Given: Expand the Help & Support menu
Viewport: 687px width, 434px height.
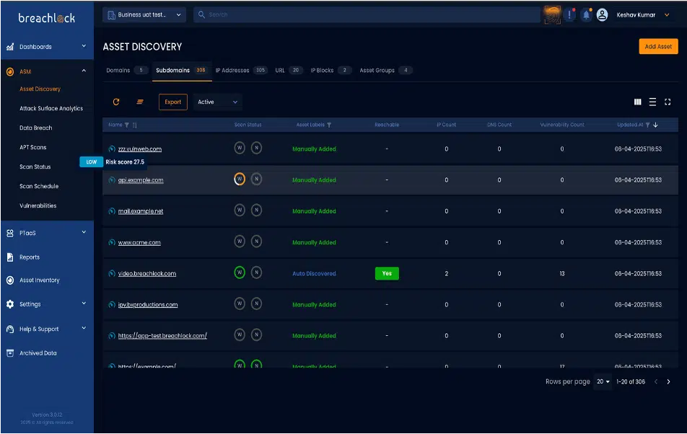Looking at the screenshot, I should click(84, 328).
